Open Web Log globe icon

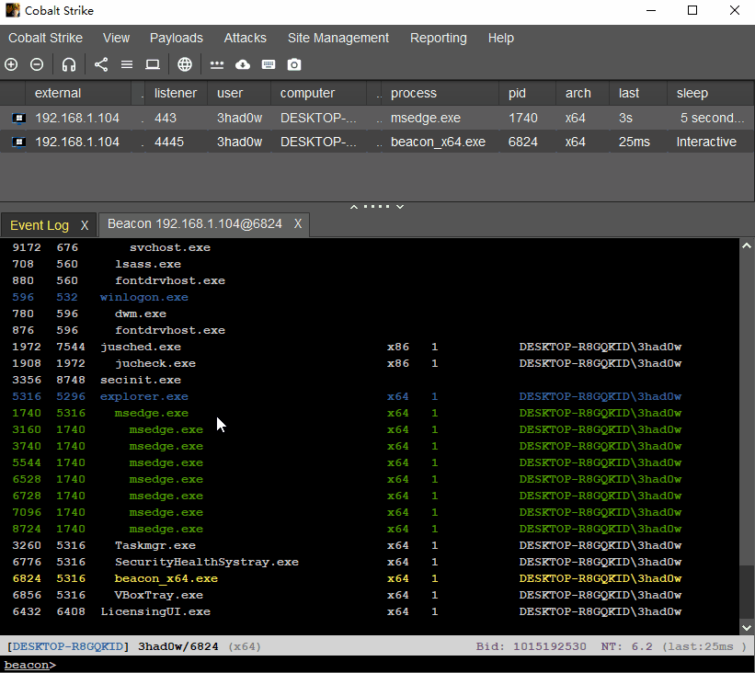coord(185,64)
